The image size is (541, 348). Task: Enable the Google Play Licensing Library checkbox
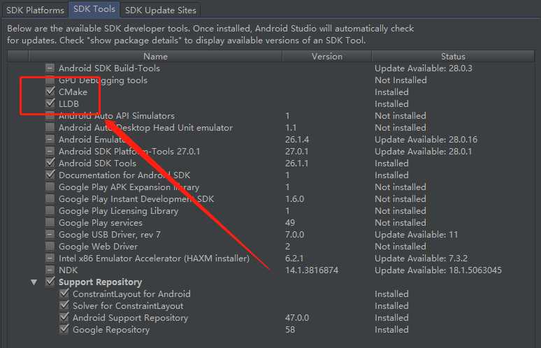(50, 210)
